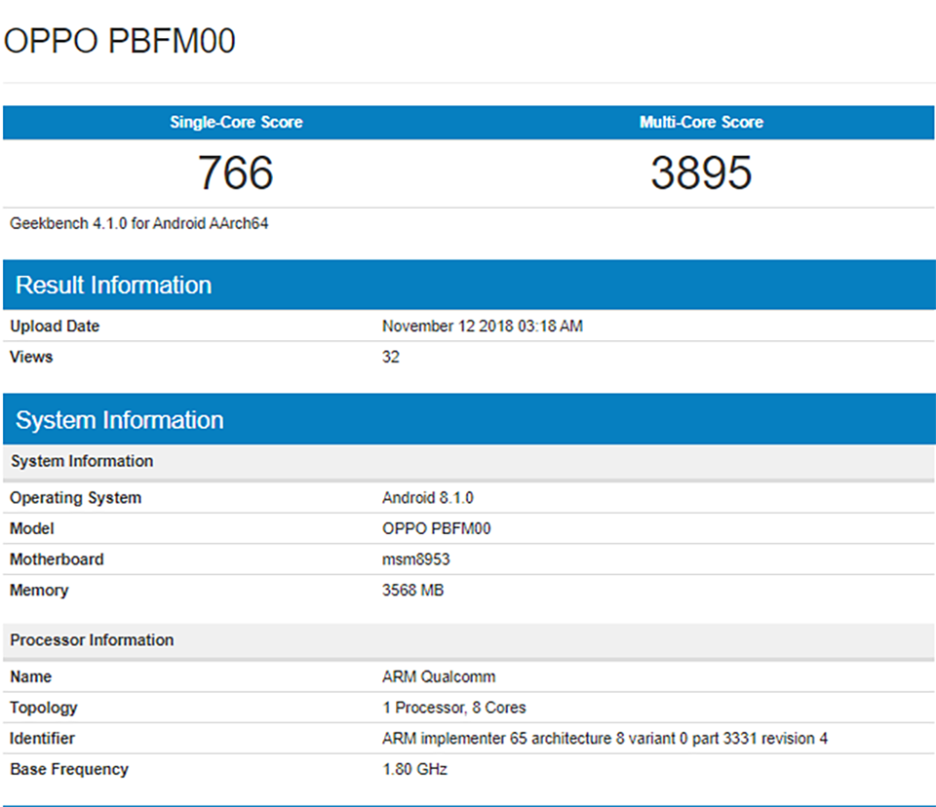
Task: Select the ARM Qualcomm value
Action: 439,676
